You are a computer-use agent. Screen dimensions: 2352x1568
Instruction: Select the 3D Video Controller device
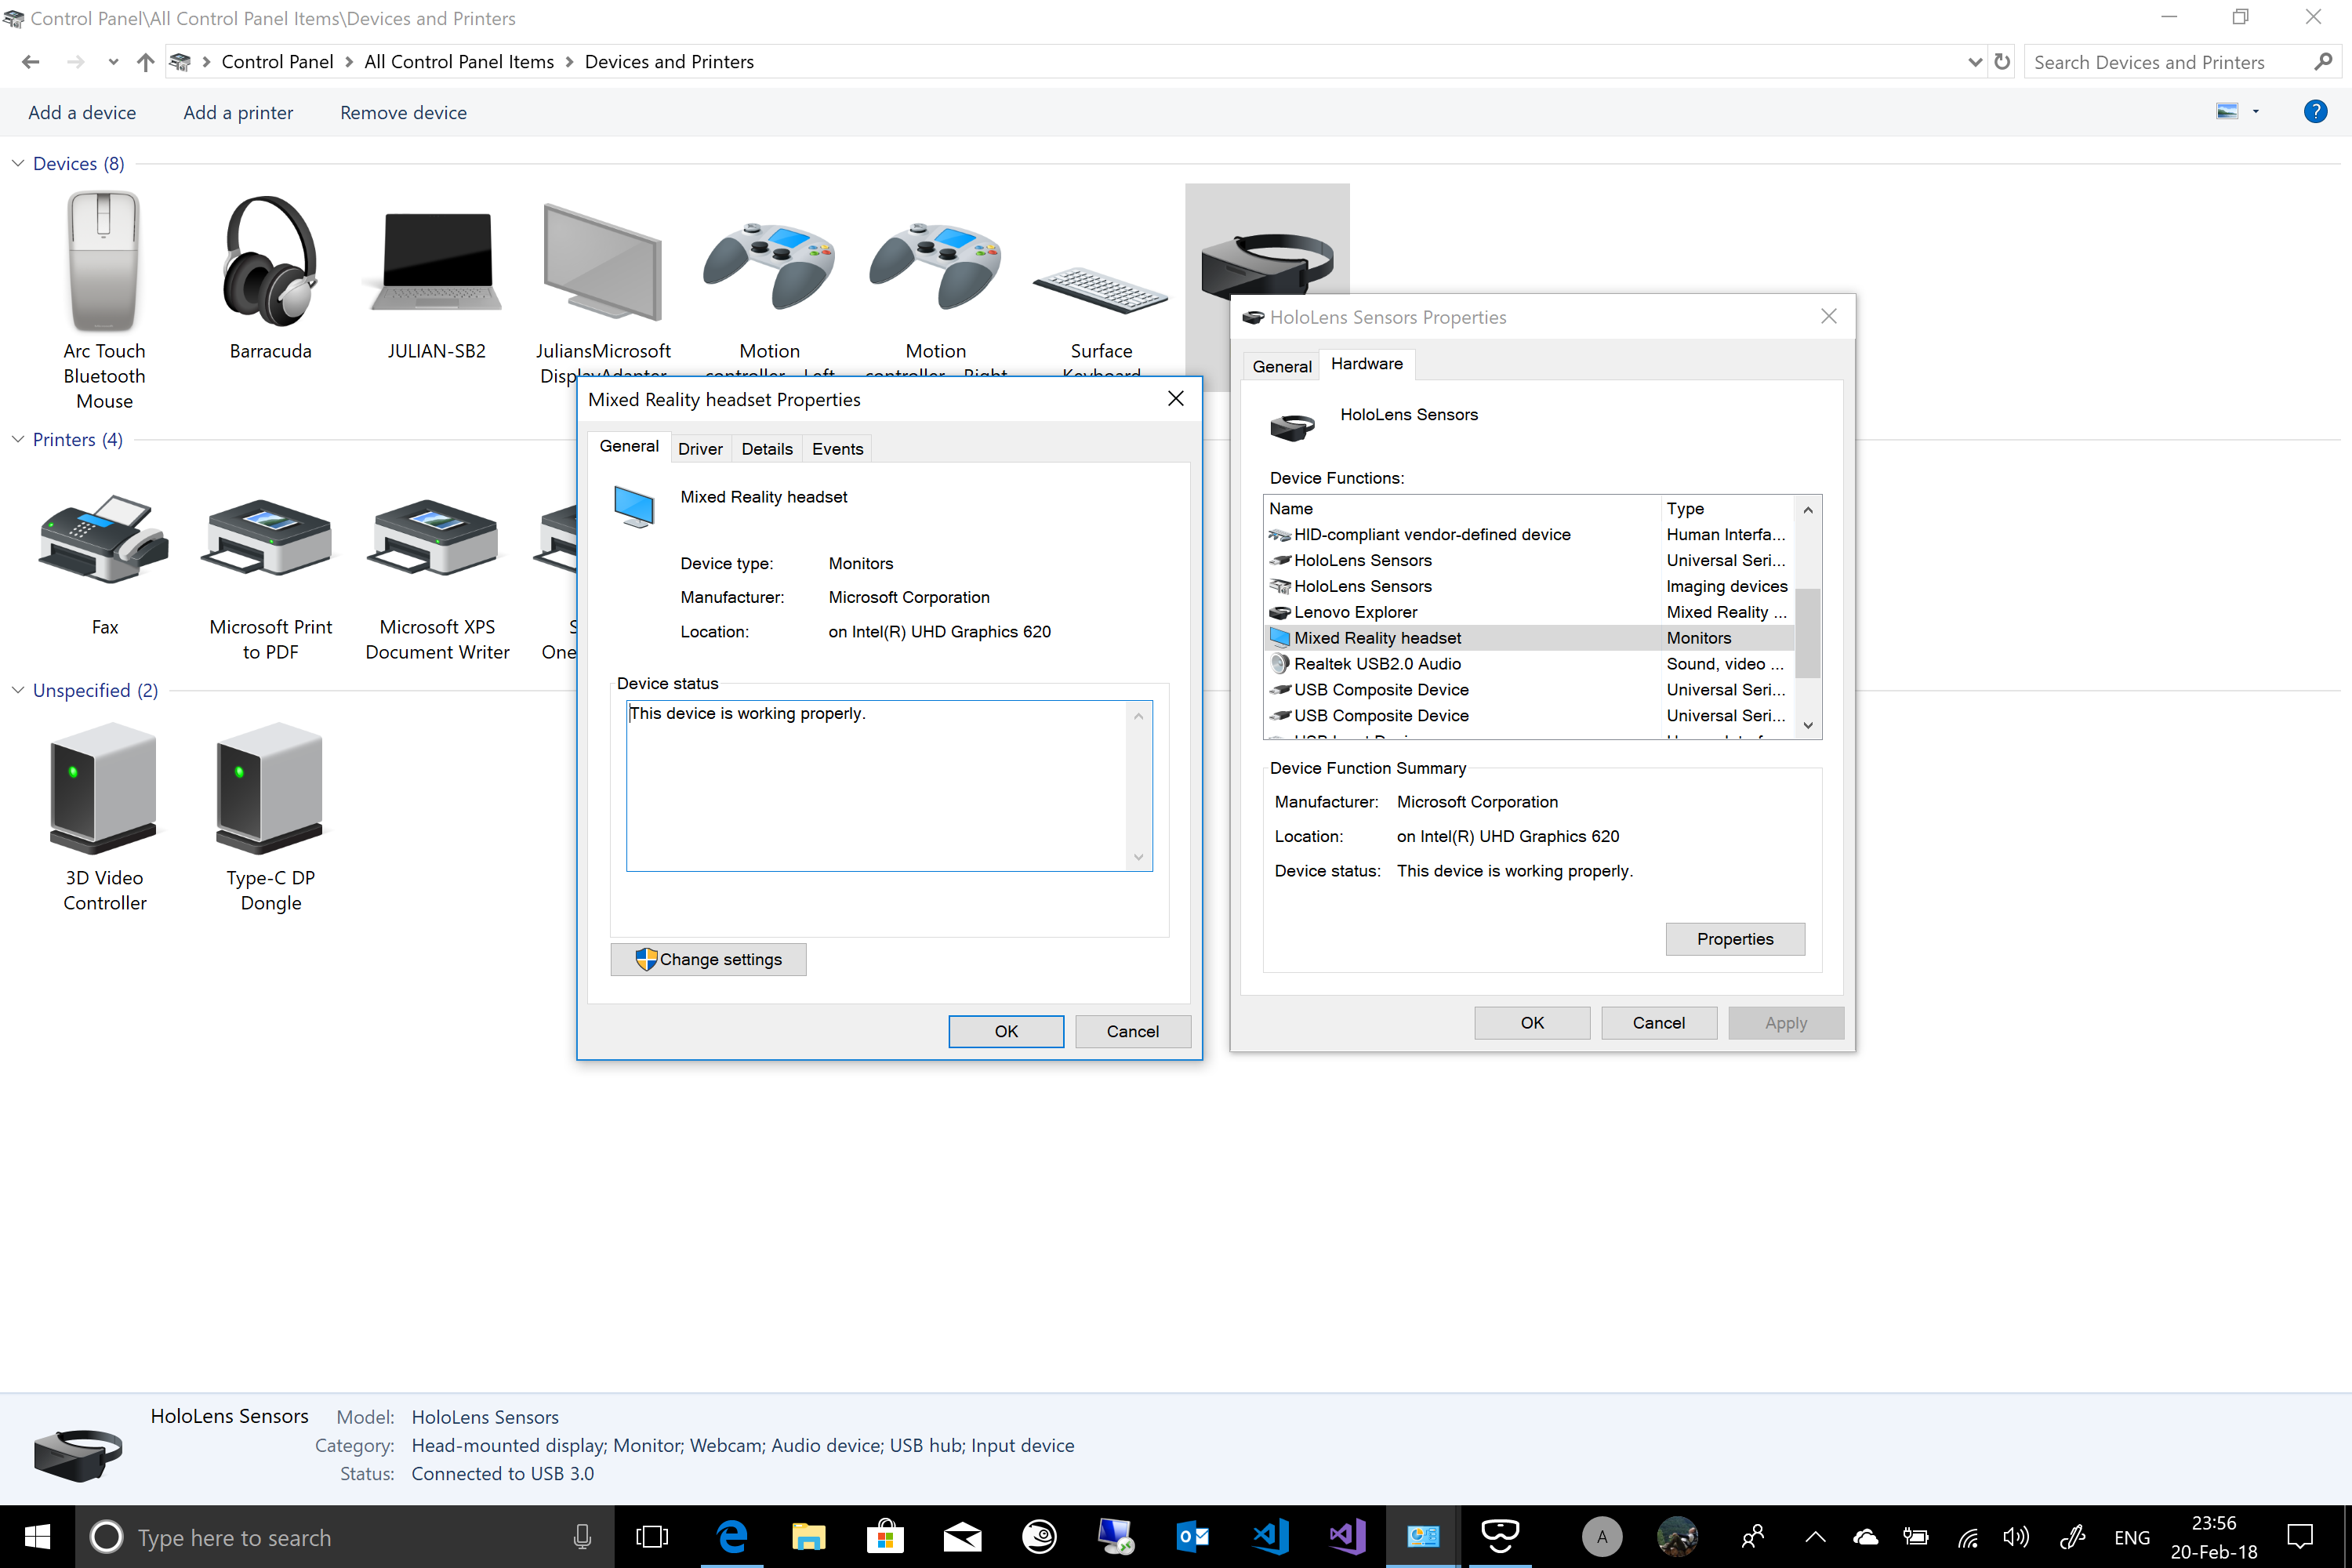click(104, 815)
